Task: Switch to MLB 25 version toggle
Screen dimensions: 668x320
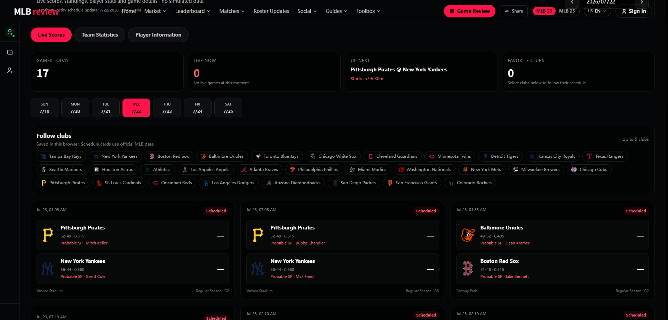Action: pos(567,11)
